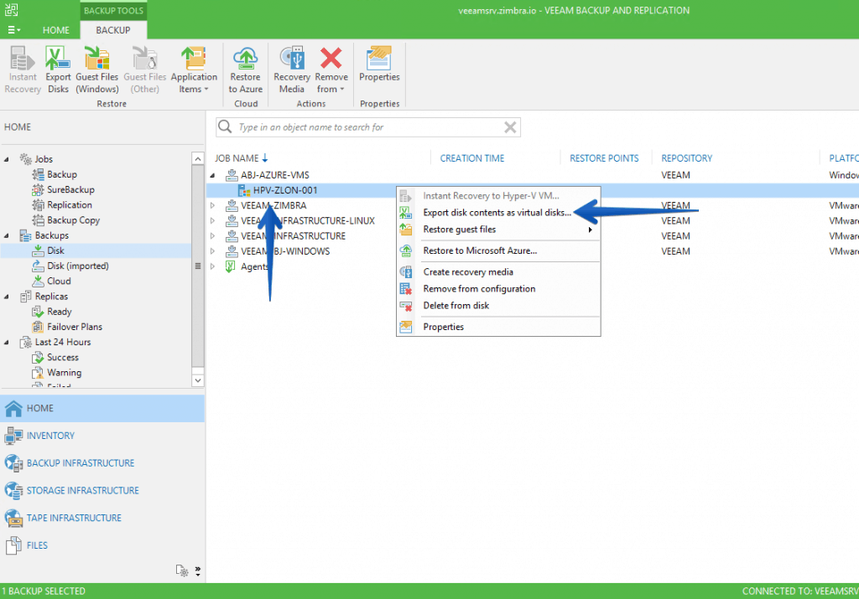Screen dimensions: 859x599
Task: Select Failover Plans in the tree
Action: pos(75,327)
